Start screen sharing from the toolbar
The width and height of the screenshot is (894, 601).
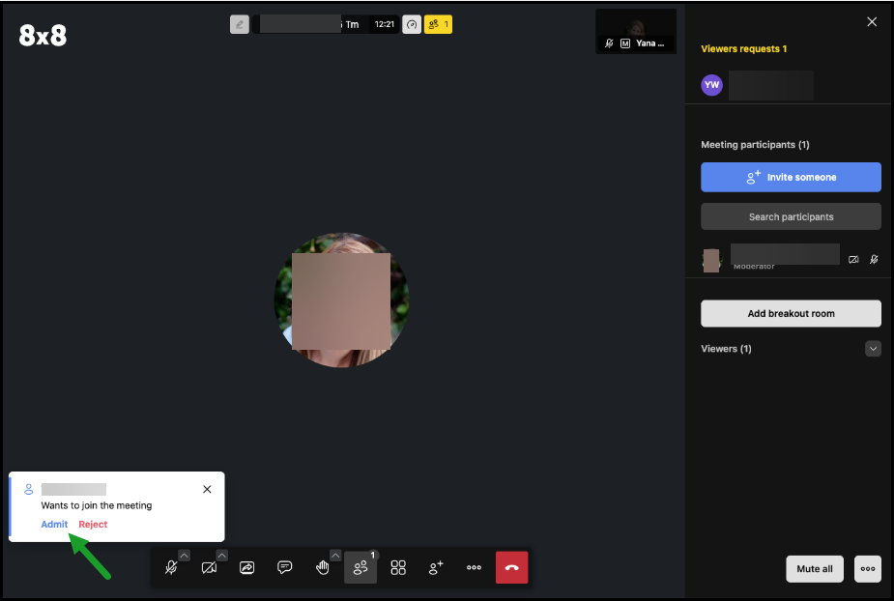[x=246, y=568]
